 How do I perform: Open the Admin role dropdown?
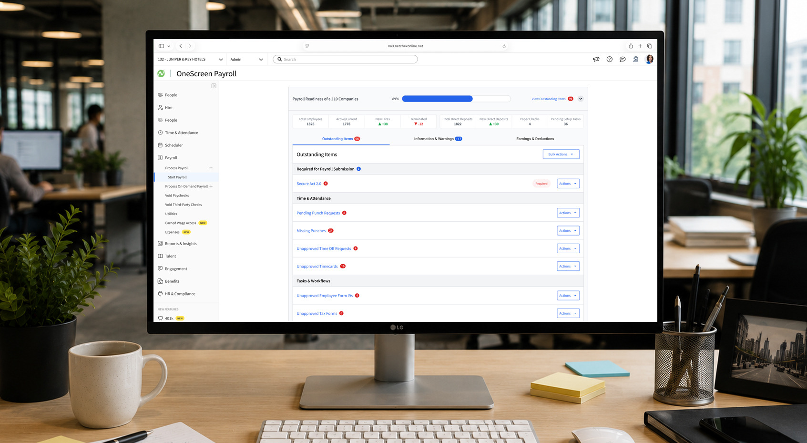pyautogui.click(x=246, y=60)
